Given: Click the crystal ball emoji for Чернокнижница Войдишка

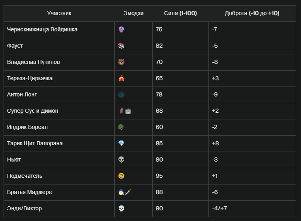Looking at the screenshot, I should tap(121, 29).
